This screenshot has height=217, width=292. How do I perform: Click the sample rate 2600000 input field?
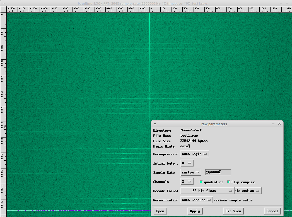[218, 172]
